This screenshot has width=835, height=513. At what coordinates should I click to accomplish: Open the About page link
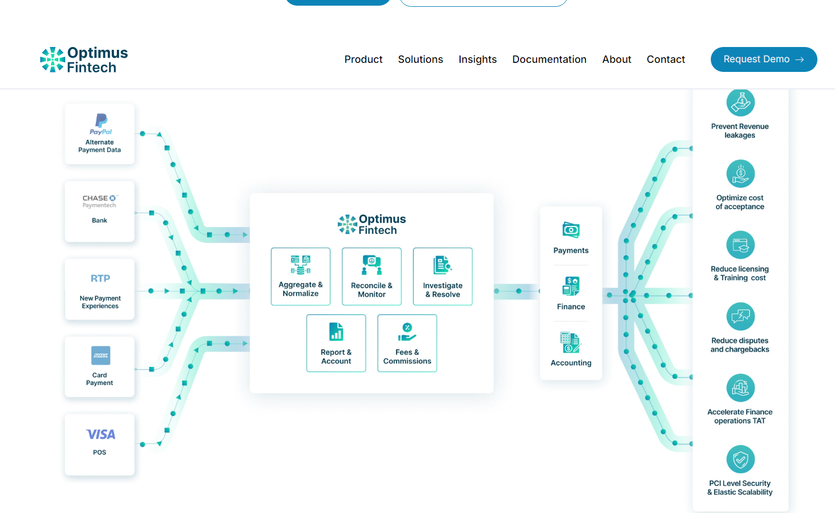(x=617, y=59)
